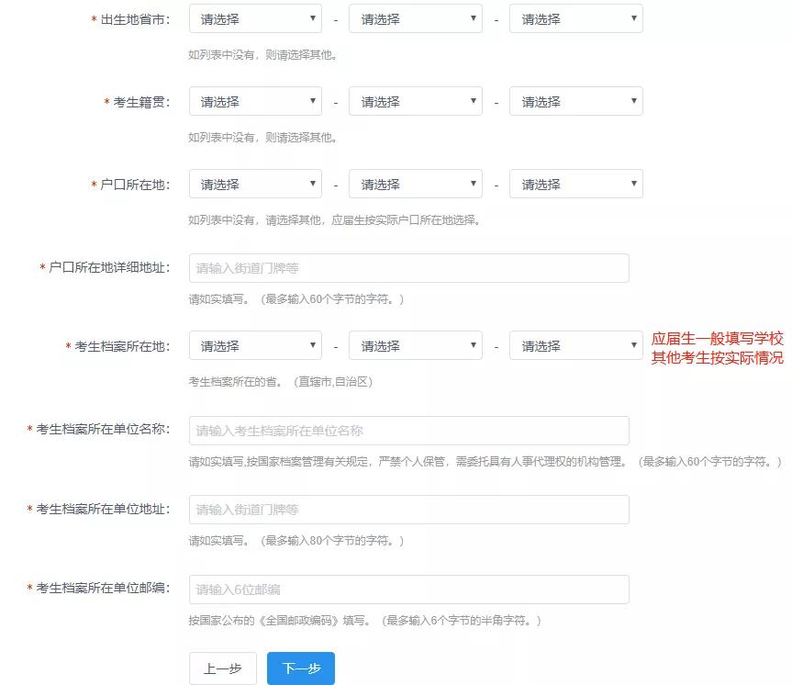Click the 考生档案所在单位地址 input field
Image resolution: width=792 pixels, height=685 pixels.
[408, 510]
